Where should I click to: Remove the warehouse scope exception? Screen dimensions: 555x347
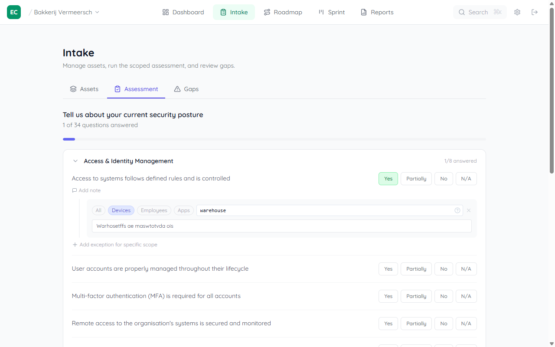[x=468, y=210]
